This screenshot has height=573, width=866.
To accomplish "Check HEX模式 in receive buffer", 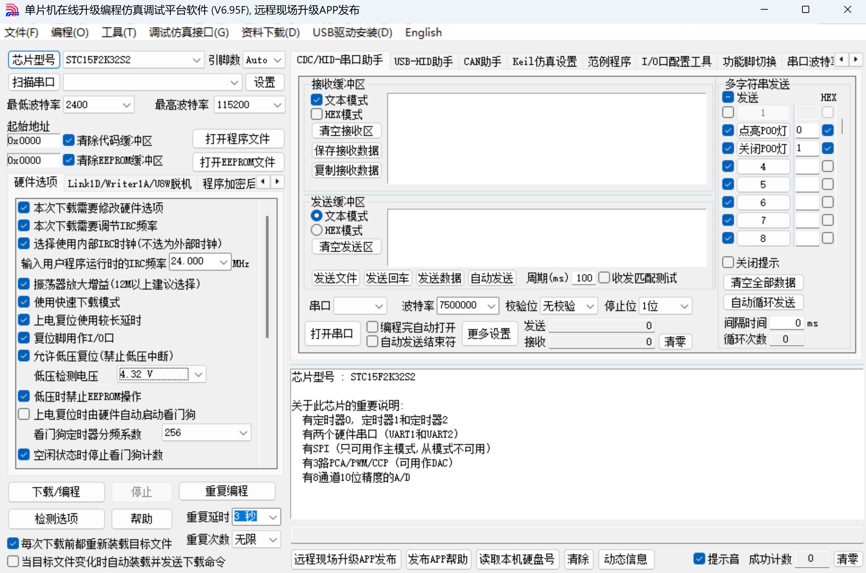I will pyautogui.click(x=317, y=114).
